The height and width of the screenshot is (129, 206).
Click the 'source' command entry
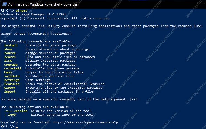point(10,53)
